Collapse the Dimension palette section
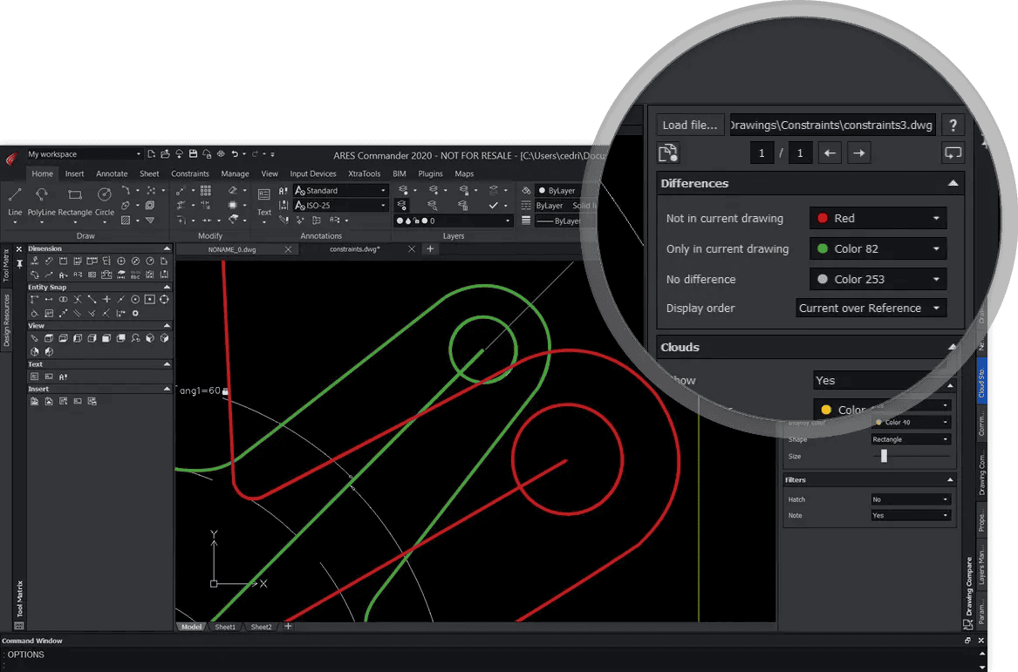 click(167, 248)
